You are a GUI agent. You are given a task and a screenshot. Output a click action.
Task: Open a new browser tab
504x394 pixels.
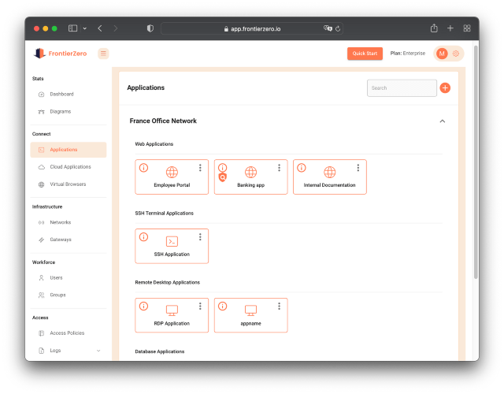click(x=450, y=28)
